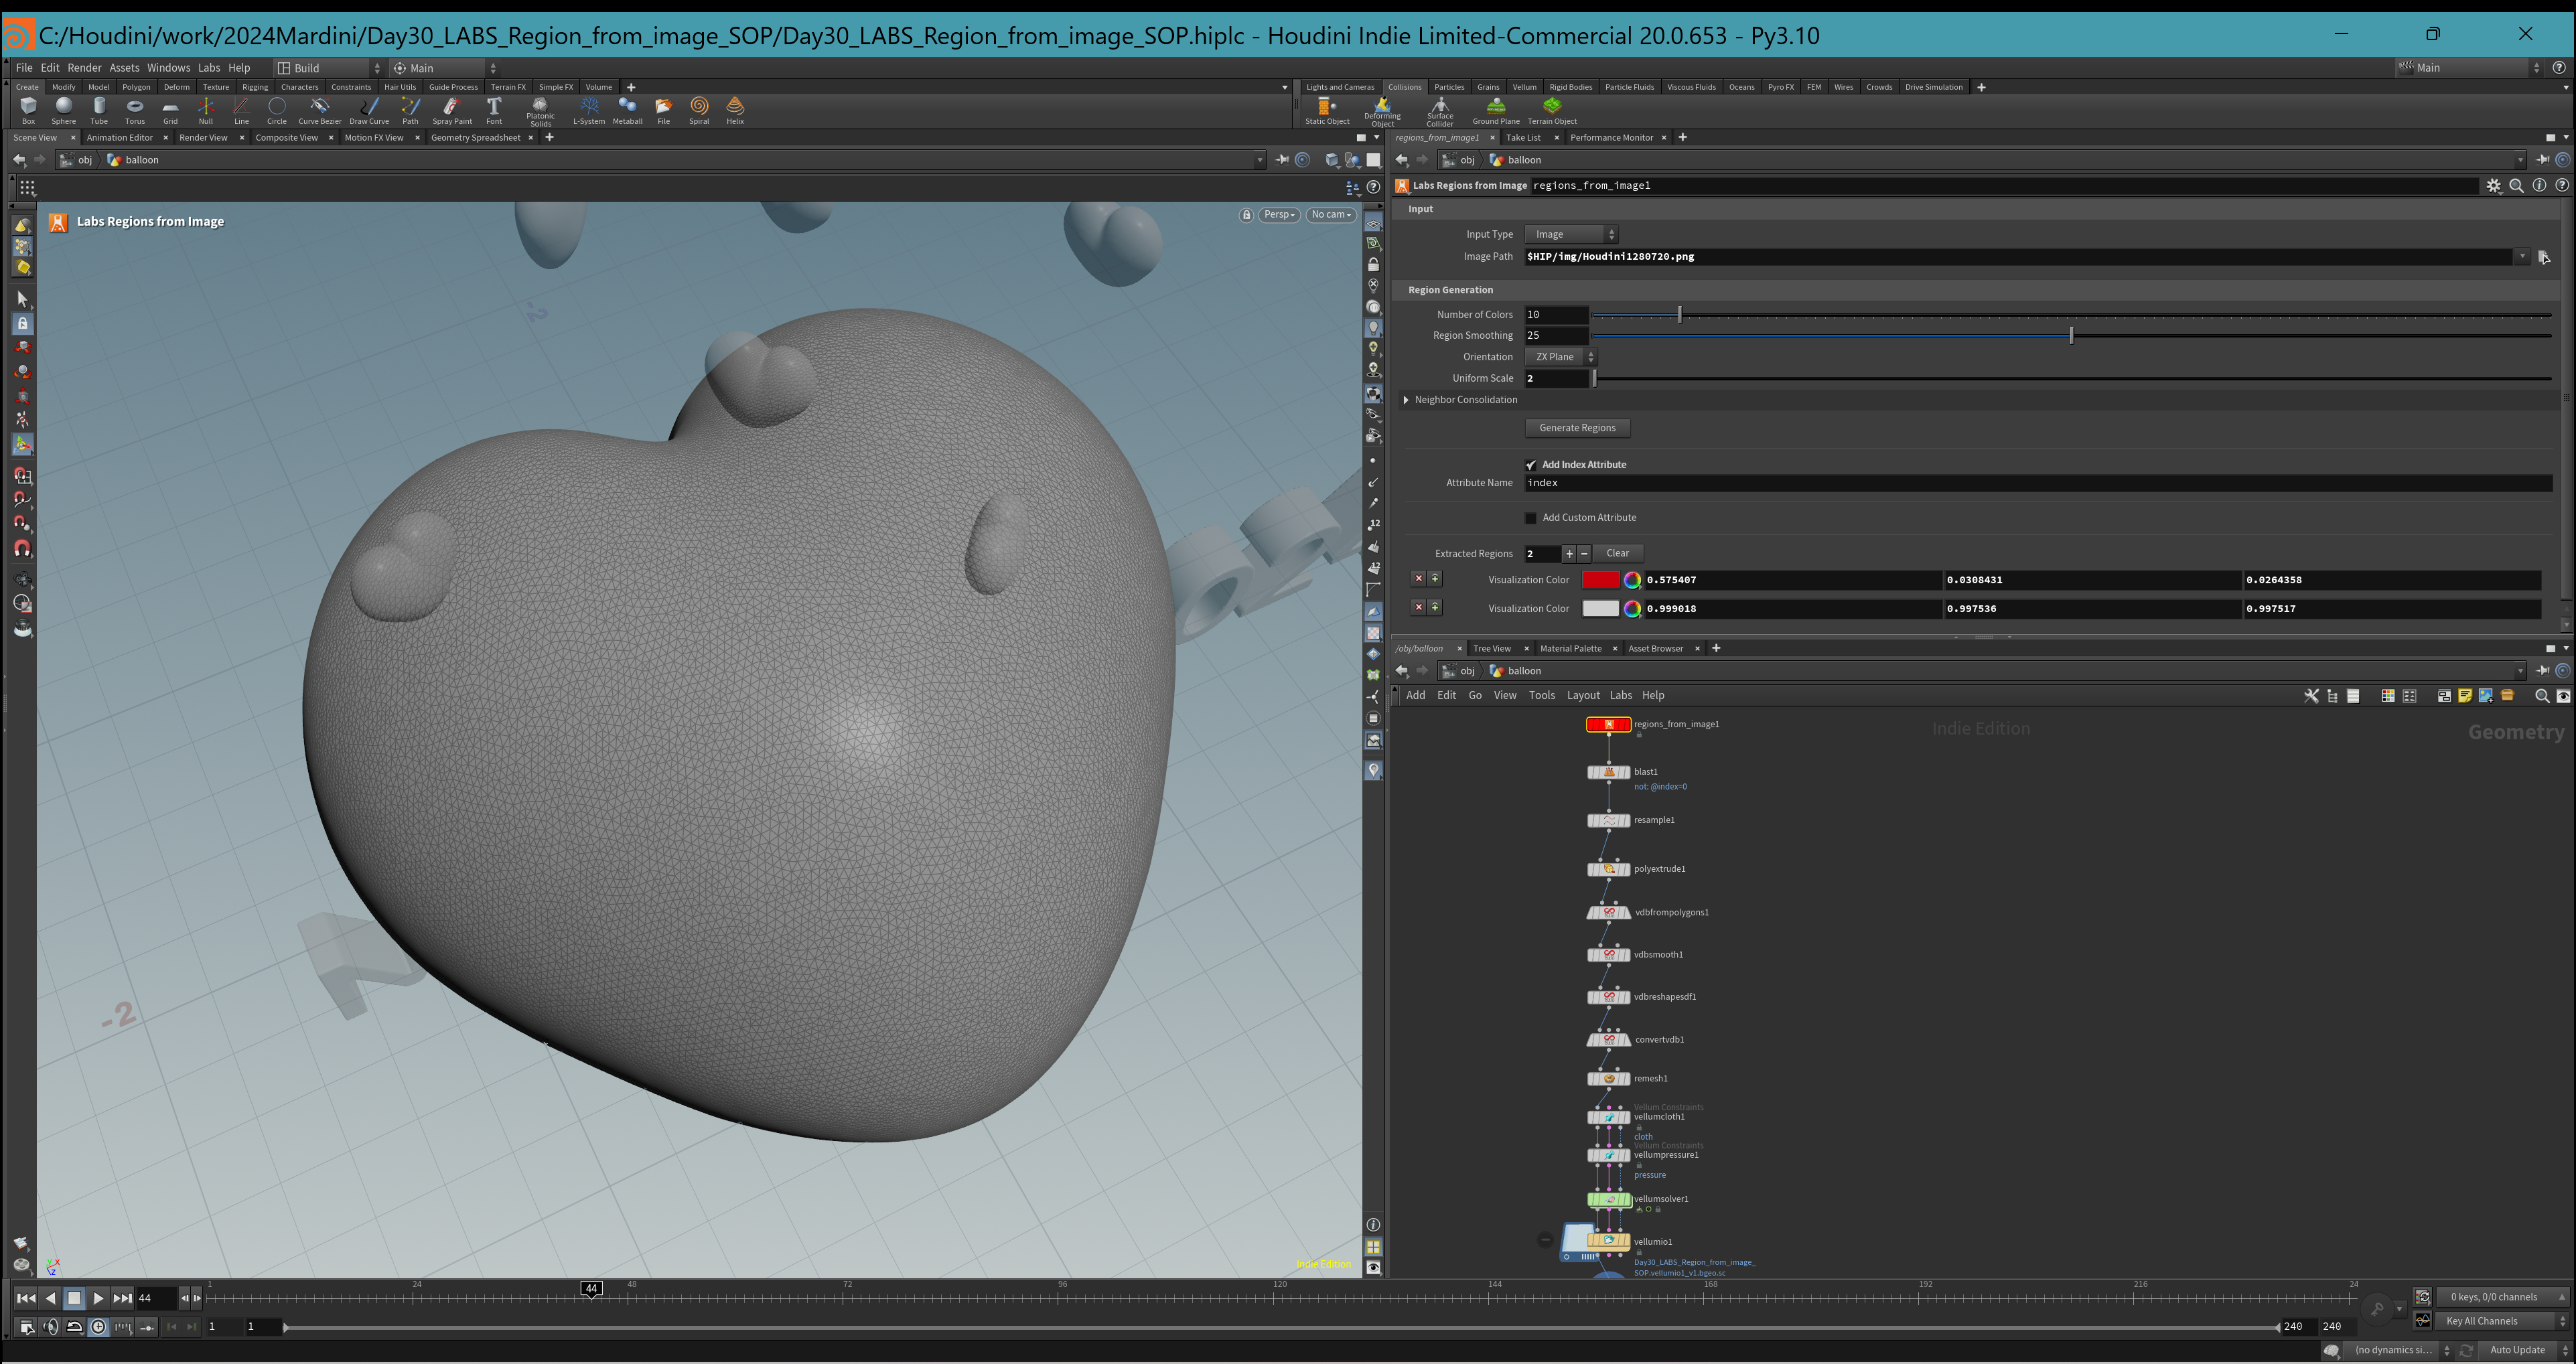Select the Spray Paint shelf tool
This screenshot has width=2576, height=1364.
click(x=452, y=110)
